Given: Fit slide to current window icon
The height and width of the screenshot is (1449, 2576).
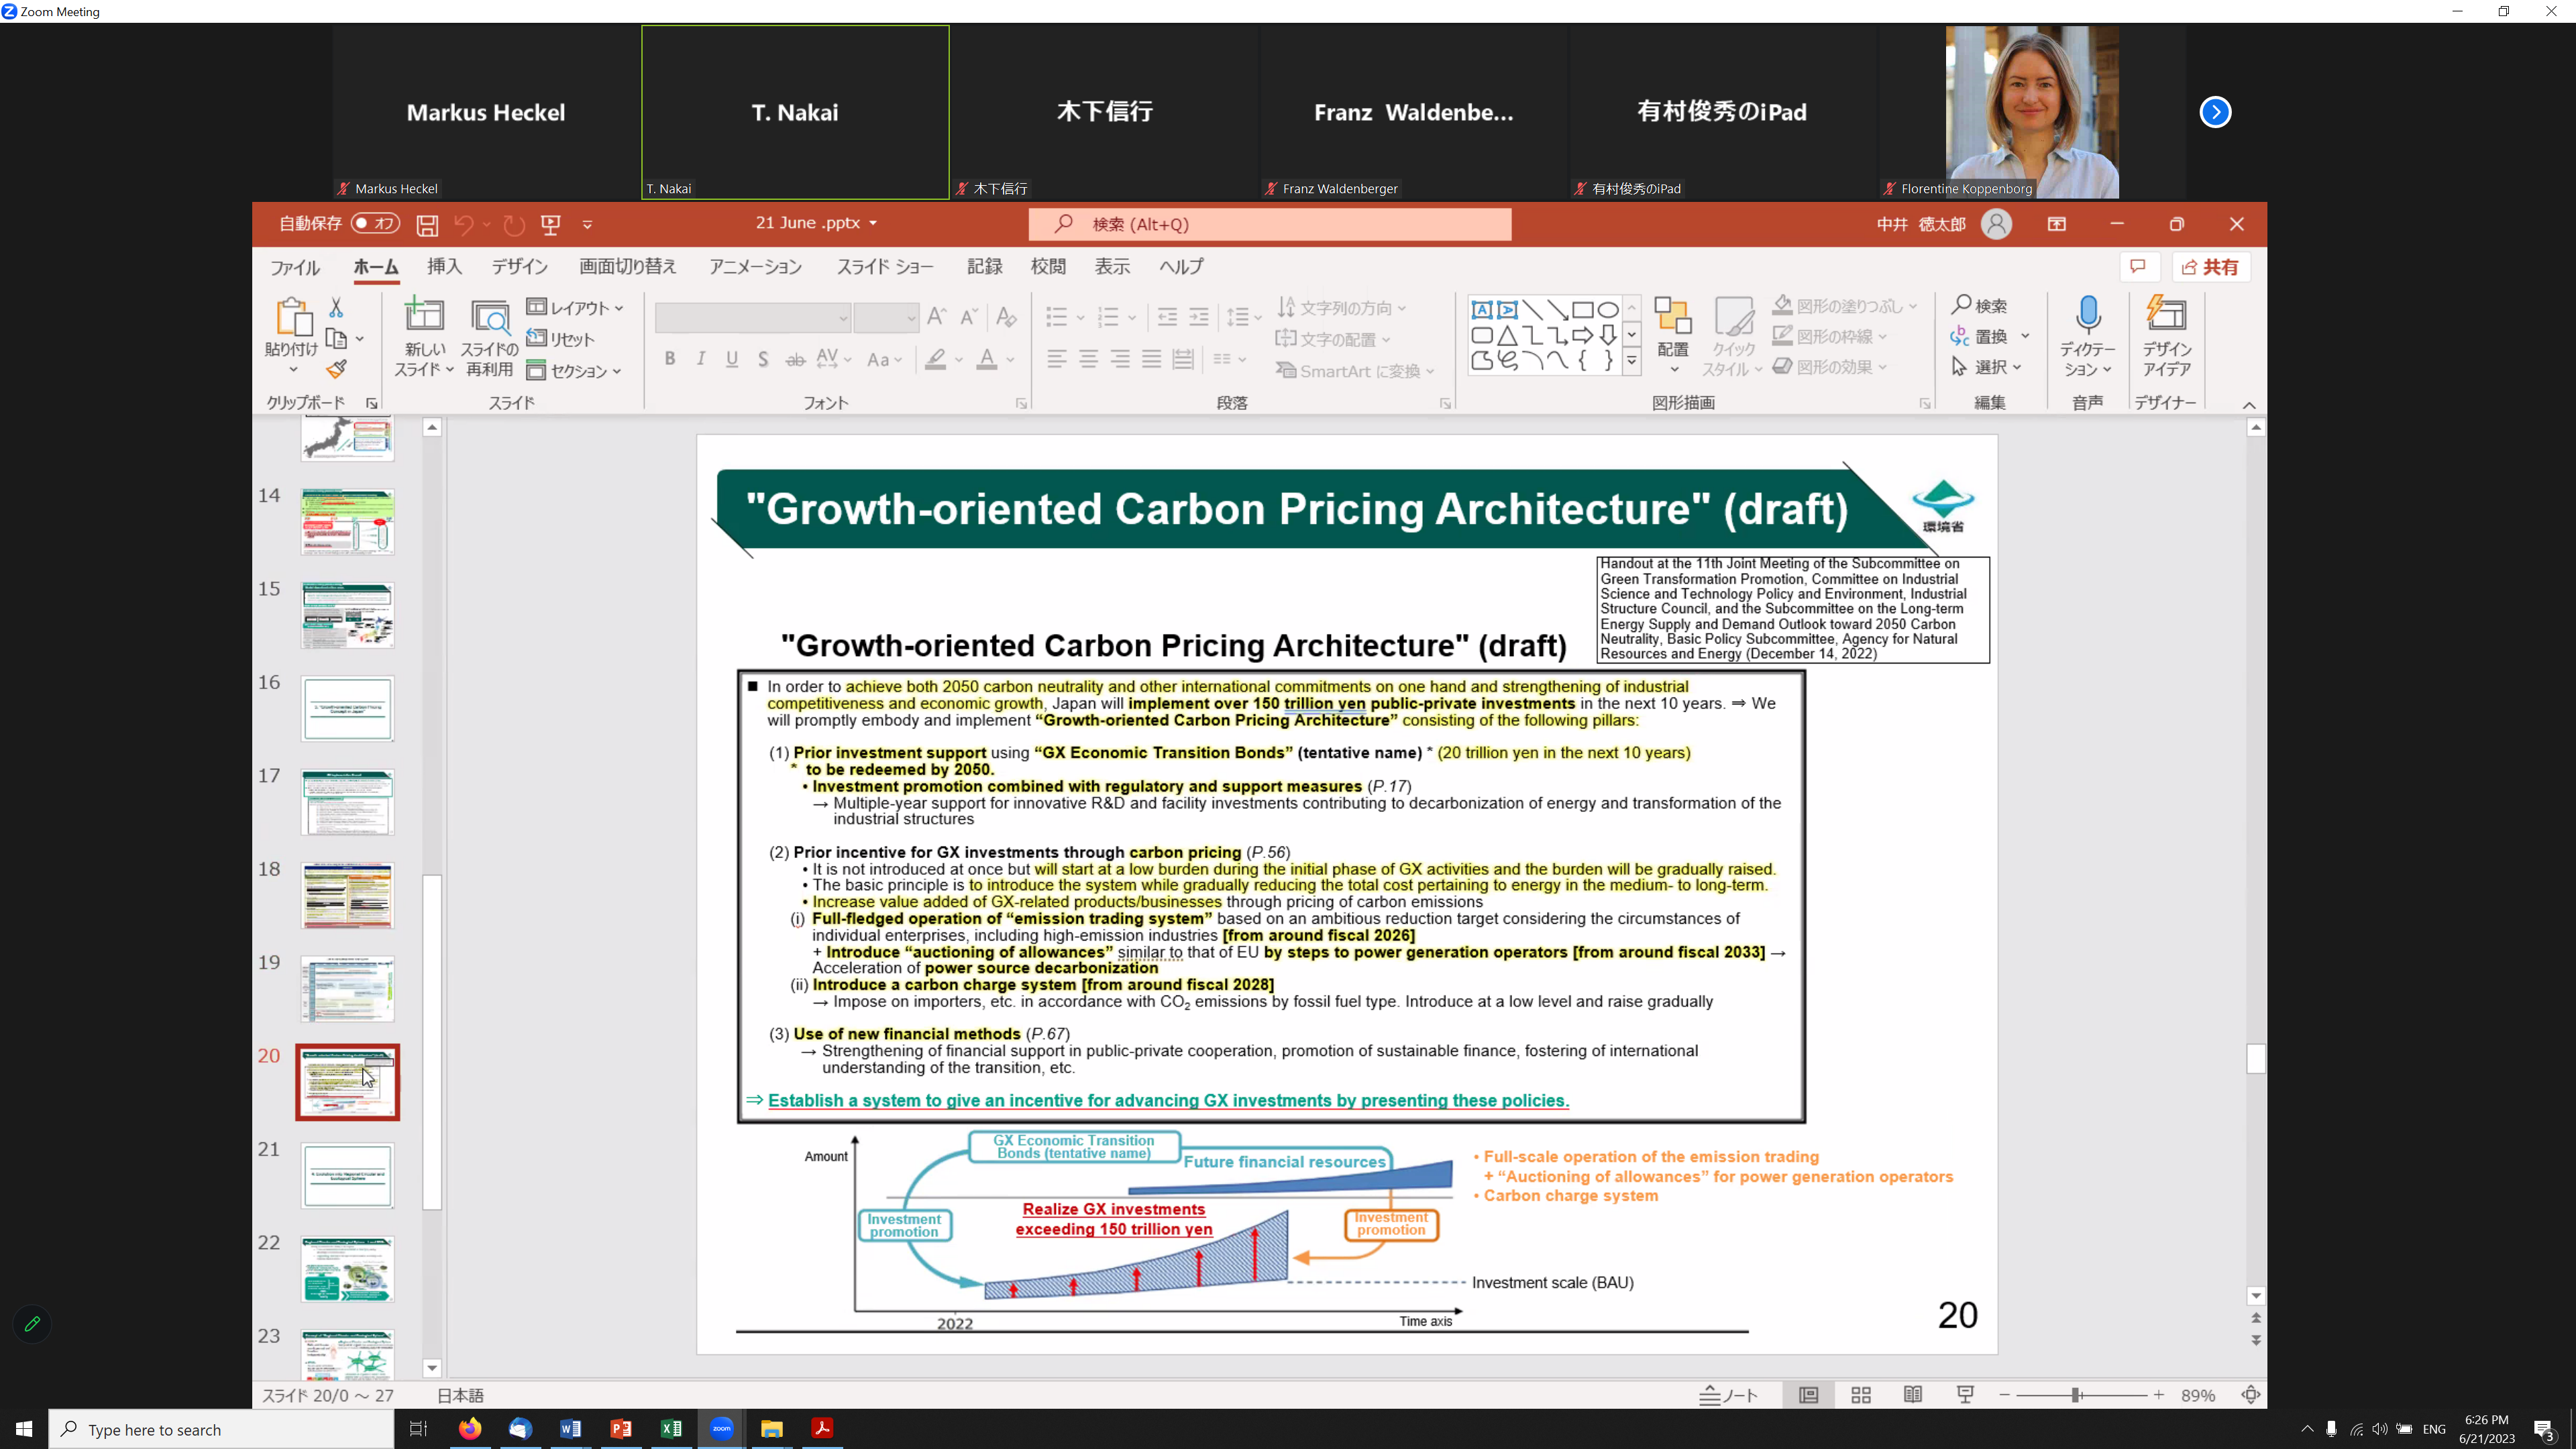Looking at the screenshot, I should (x=2251, y=1395).
